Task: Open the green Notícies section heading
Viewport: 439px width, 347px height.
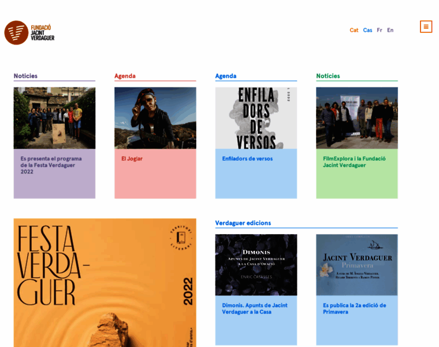Action: (328, 76)
